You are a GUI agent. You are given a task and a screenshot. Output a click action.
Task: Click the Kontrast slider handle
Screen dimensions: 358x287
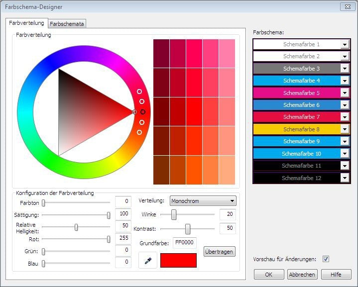(x=188, y=229)
